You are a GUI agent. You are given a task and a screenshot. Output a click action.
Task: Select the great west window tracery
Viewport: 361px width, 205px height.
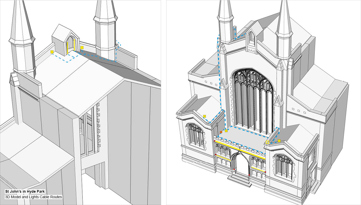pos(251,86)
